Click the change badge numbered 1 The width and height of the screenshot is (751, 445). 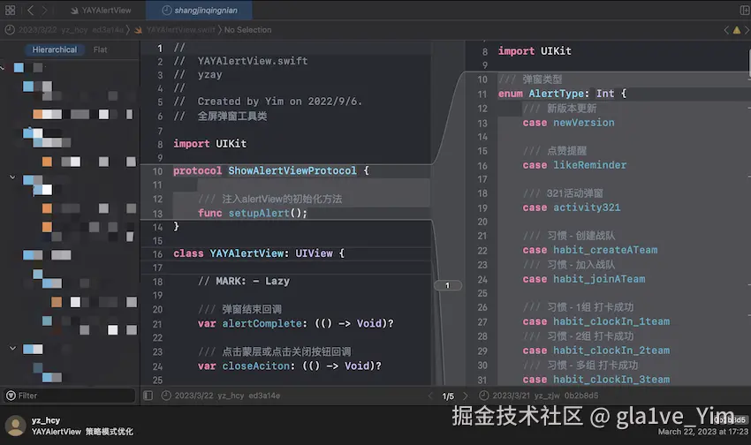447,286
